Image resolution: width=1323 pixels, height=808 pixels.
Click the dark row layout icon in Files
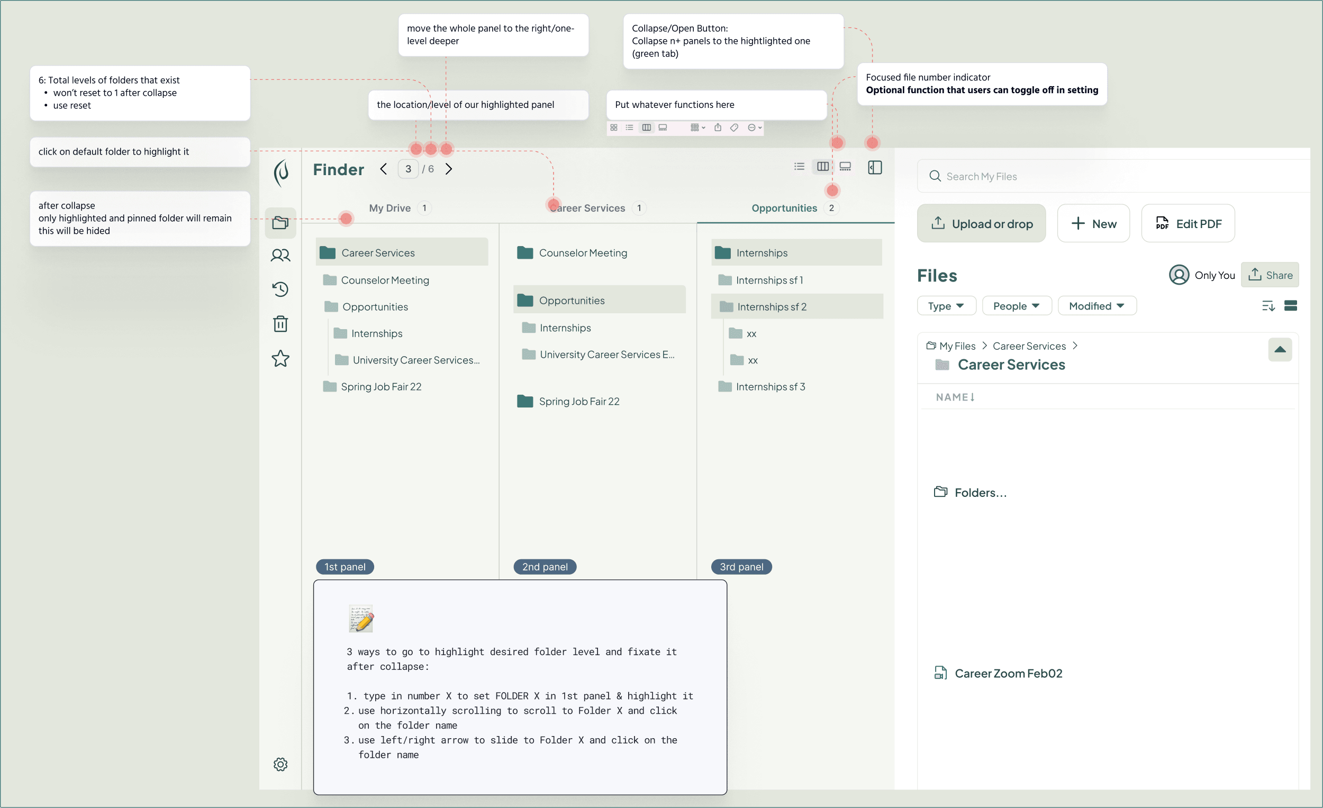pyautogui.click(x=1291, y=305)
